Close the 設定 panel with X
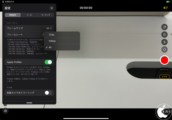The image size is (172, 120). [x=52, y=8]
